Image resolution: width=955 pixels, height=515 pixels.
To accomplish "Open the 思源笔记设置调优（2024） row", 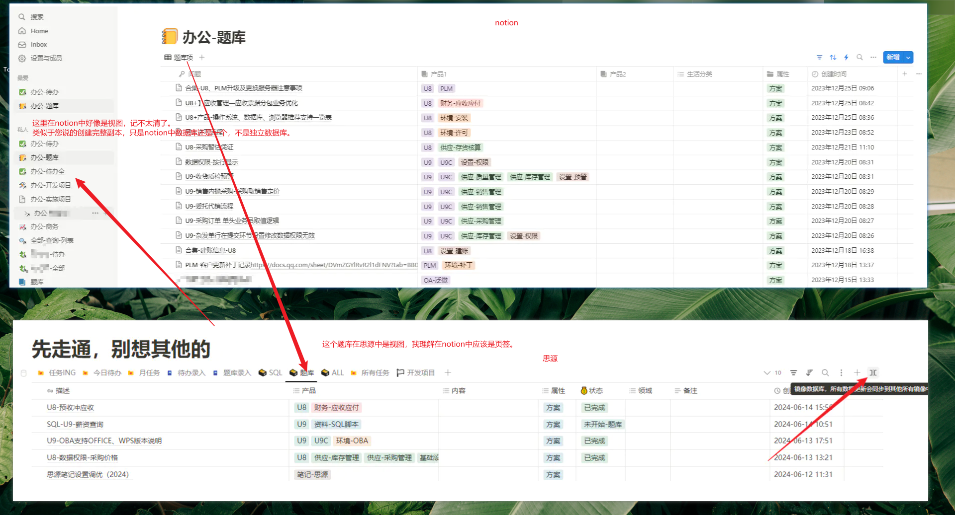I will [x=88, y=475].
